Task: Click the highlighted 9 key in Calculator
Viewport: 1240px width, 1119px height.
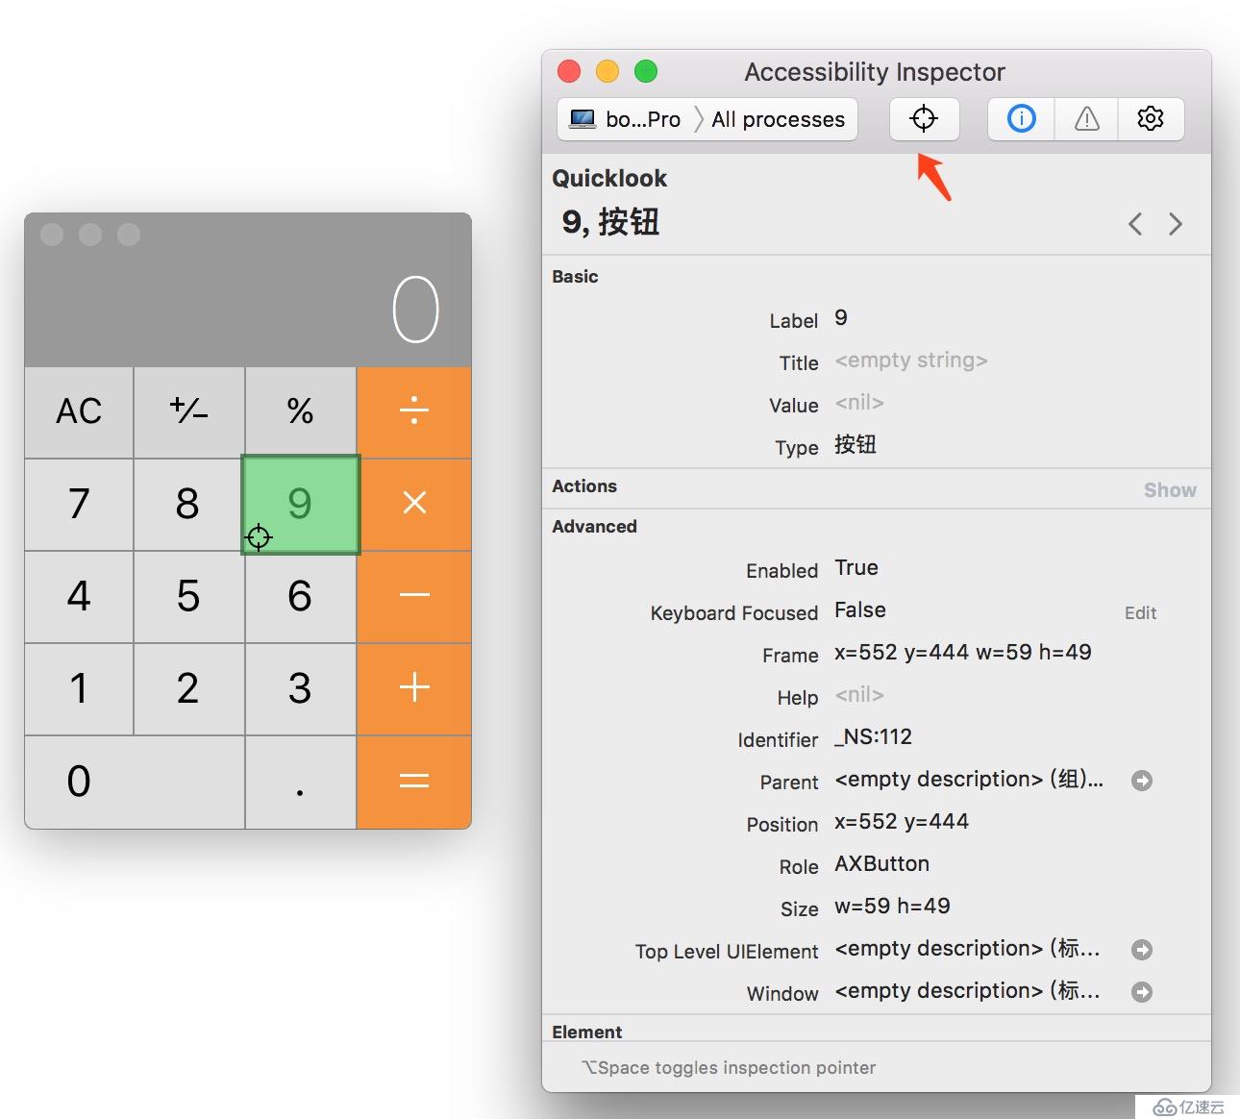Action: coord(301,505)
